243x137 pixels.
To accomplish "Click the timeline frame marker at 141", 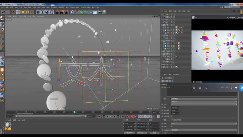I will pos(74,112).
